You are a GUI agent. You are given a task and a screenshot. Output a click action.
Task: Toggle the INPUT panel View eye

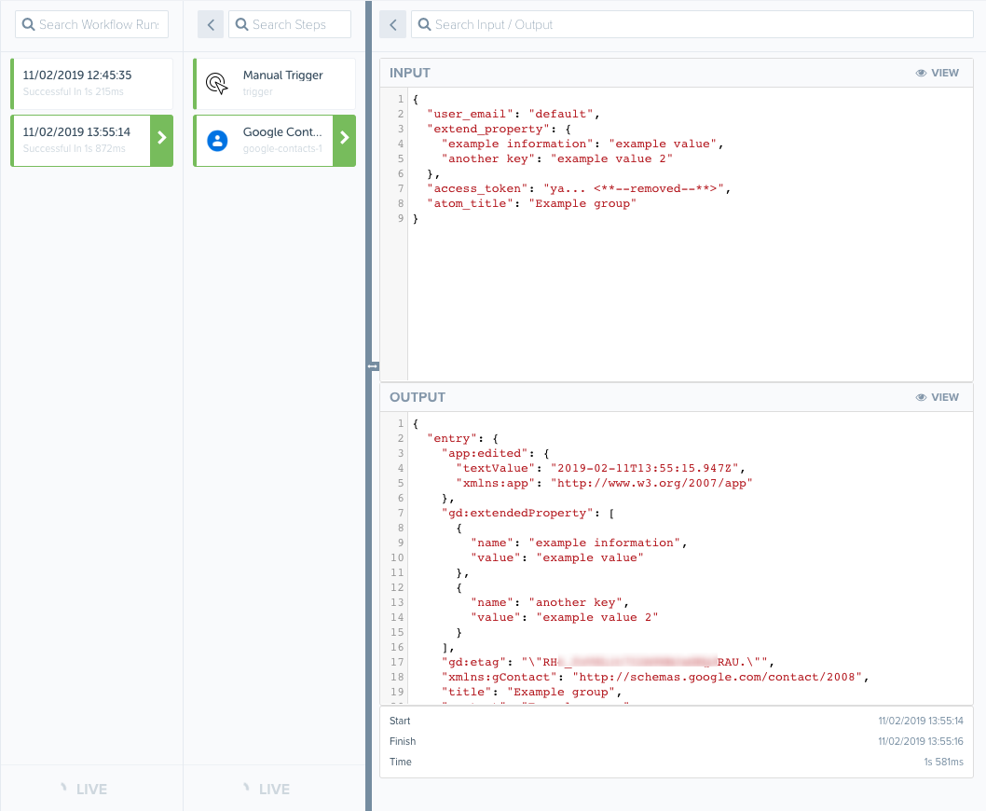(921, 73)
